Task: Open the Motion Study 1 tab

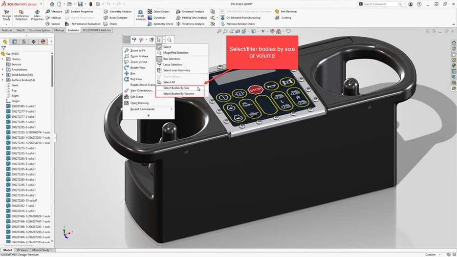Action: (x=42, y=250)
